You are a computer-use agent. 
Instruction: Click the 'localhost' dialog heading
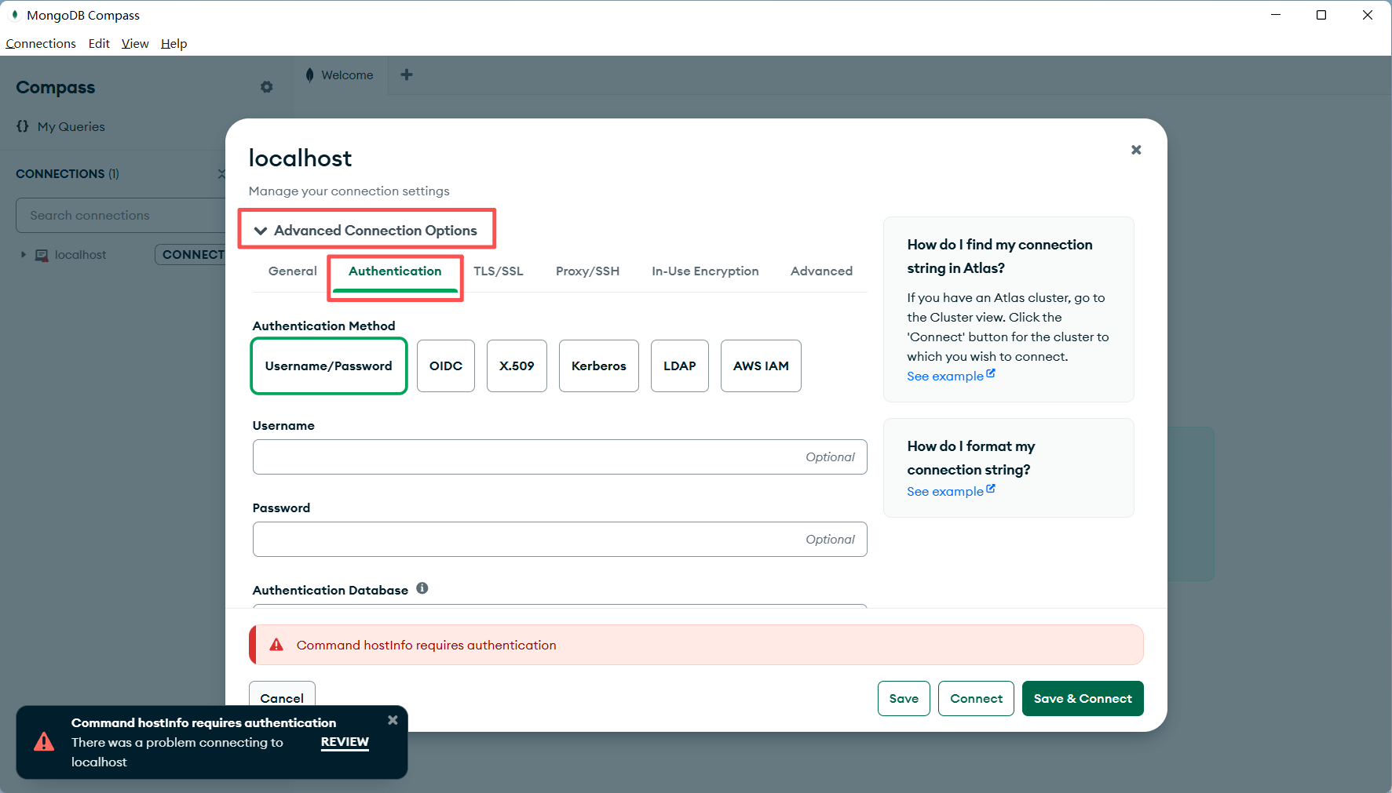[300, 158]
